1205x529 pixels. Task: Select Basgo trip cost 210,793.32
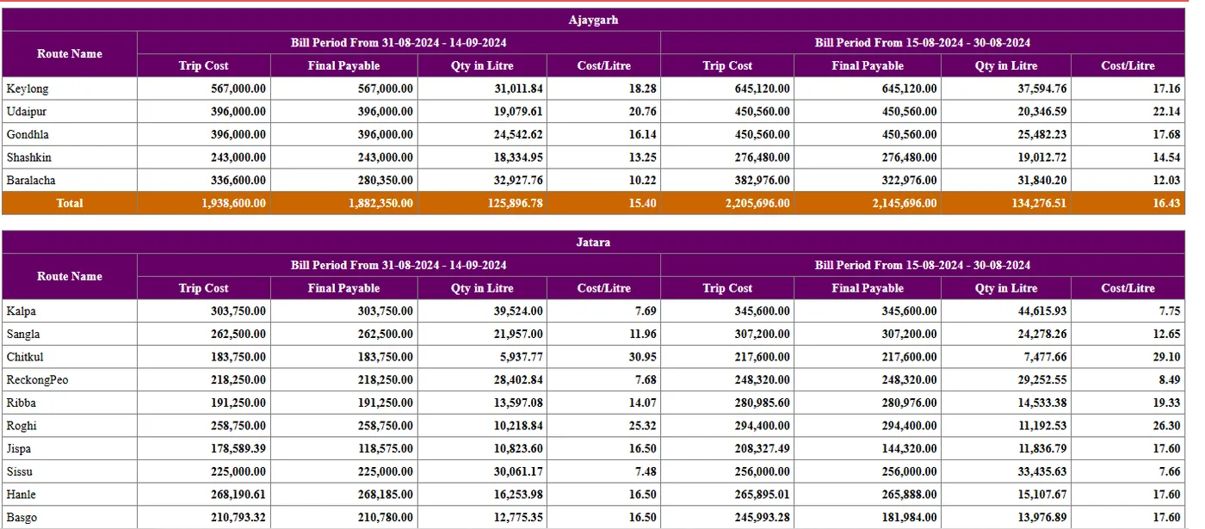238,517
